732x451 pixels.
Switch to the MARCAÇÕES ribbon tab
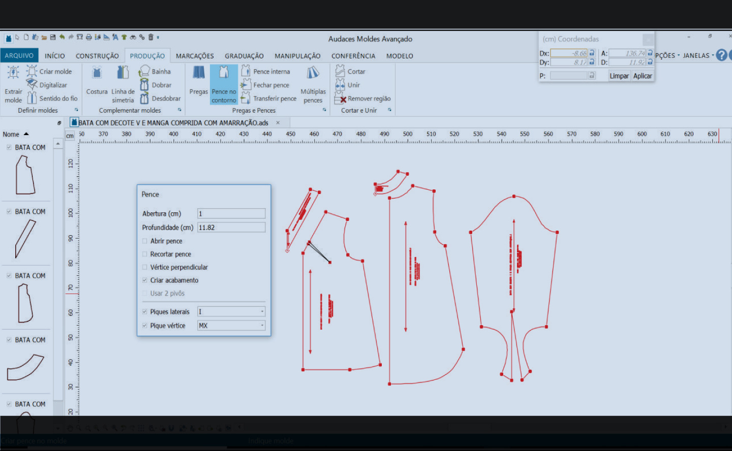195,56
